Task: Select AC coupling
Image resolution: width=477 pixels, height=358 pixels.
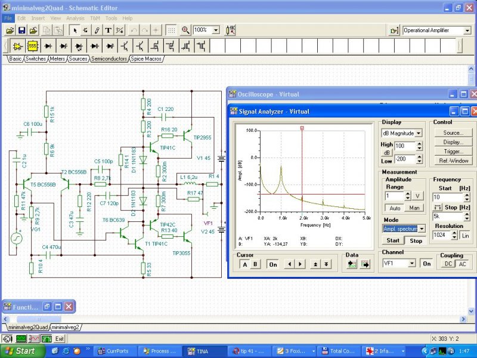Action: (462, 264)
